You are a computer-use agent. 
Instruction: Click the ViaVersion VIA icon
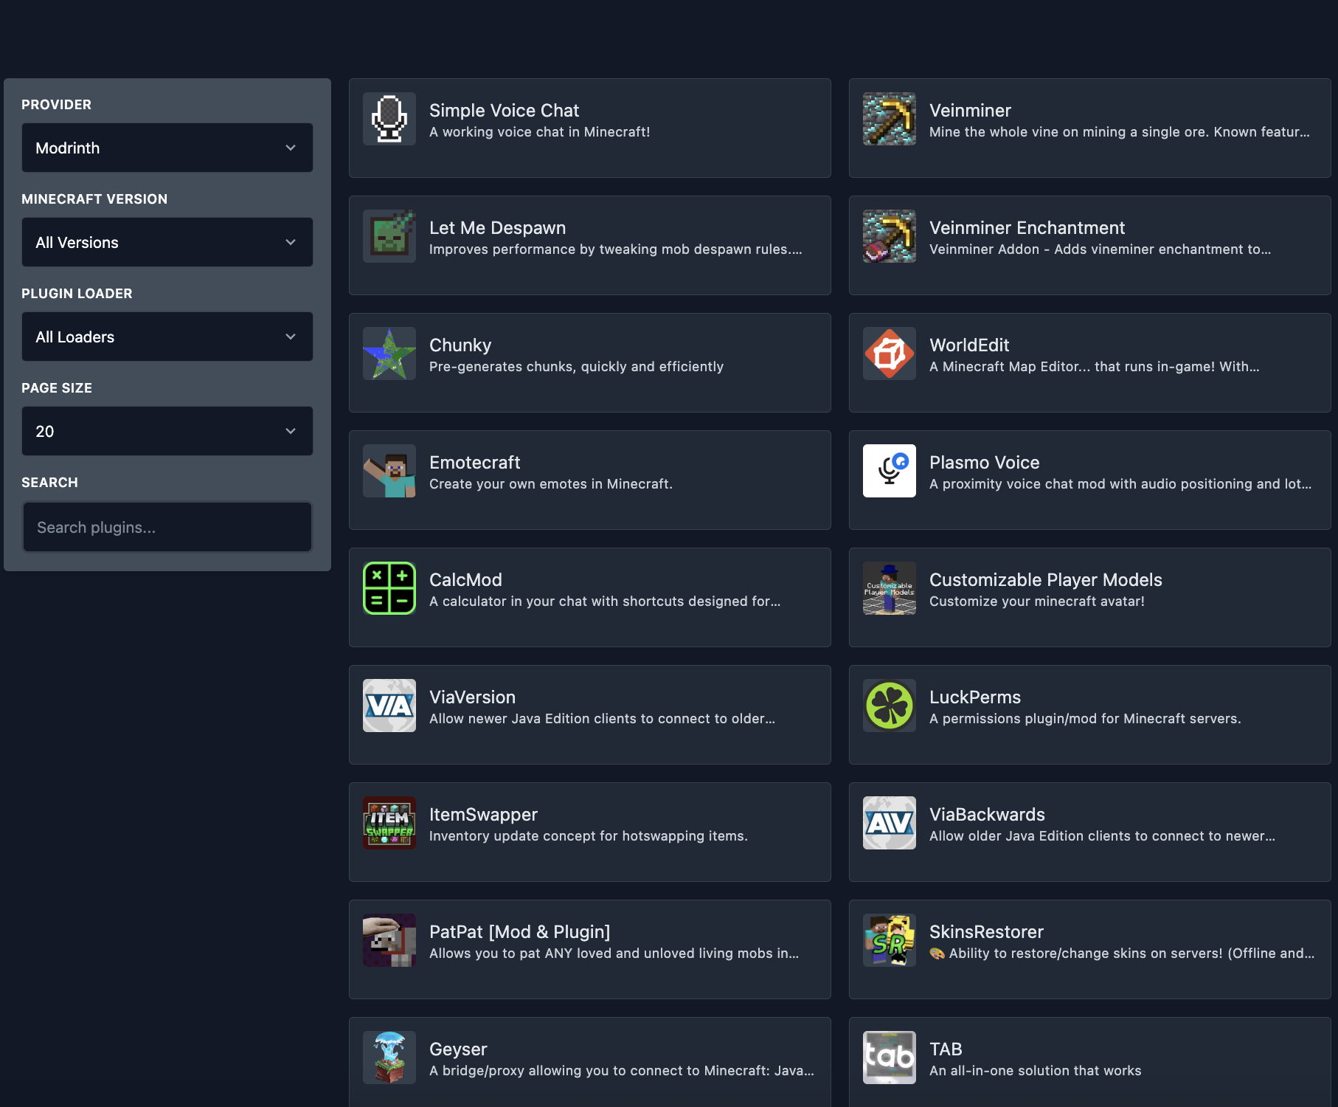389,706
